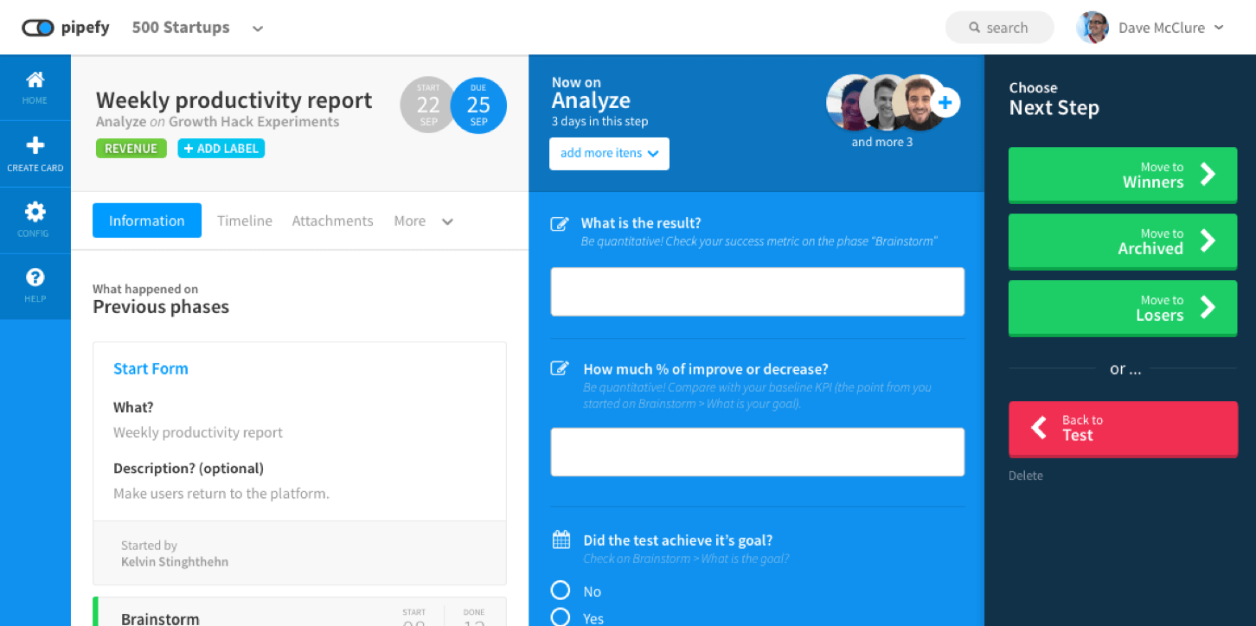This screenshot has height=626, width=1256.
Task: Click the start date 22 Sep badge
Action: [x=428, y=105]
